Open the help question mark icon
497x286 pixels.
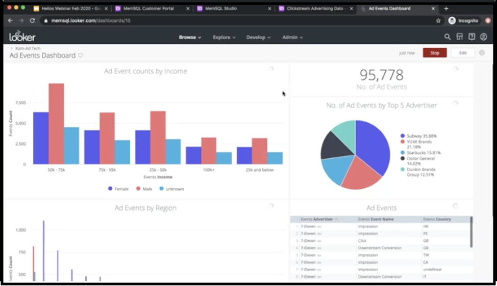click(x=471, y=37)
